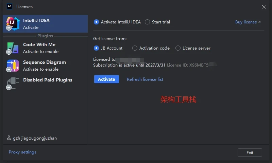Select Sequence Diagram in the plugins list
Screen dimensions: 272x163
click(x=44, y=66)
